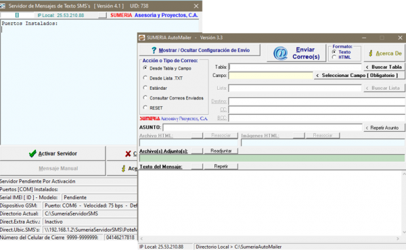The width and height of the screenshot is (406, 250).
Task: Click small button beside Texto del Mensaje
Action: (197, 166)
